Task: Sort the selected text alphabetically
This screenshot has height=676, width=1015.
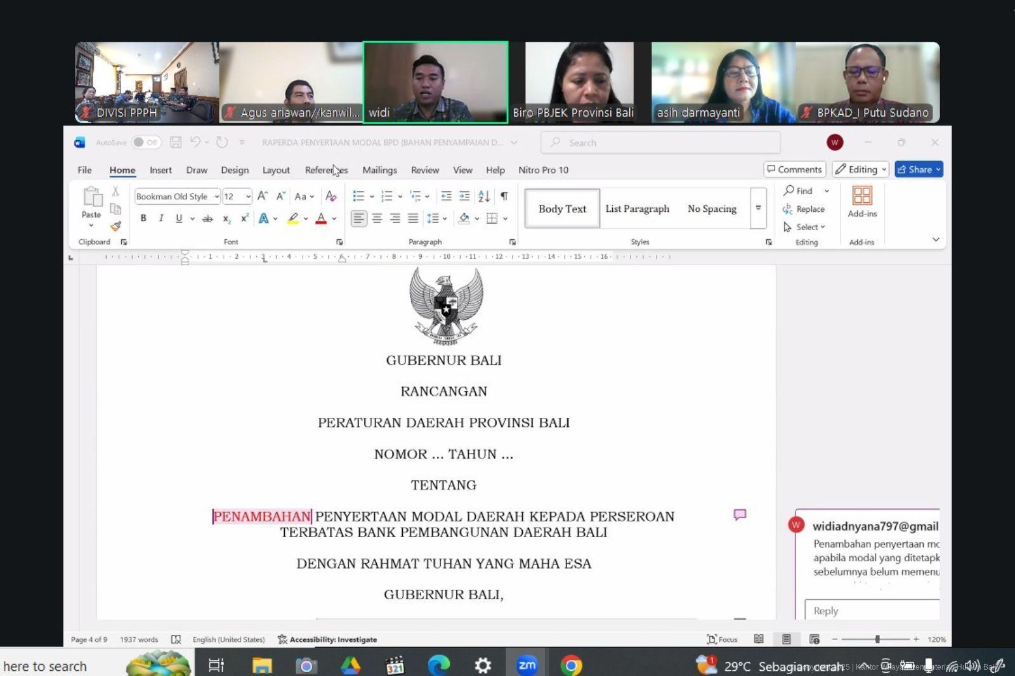Action: [x=484, y=197]
